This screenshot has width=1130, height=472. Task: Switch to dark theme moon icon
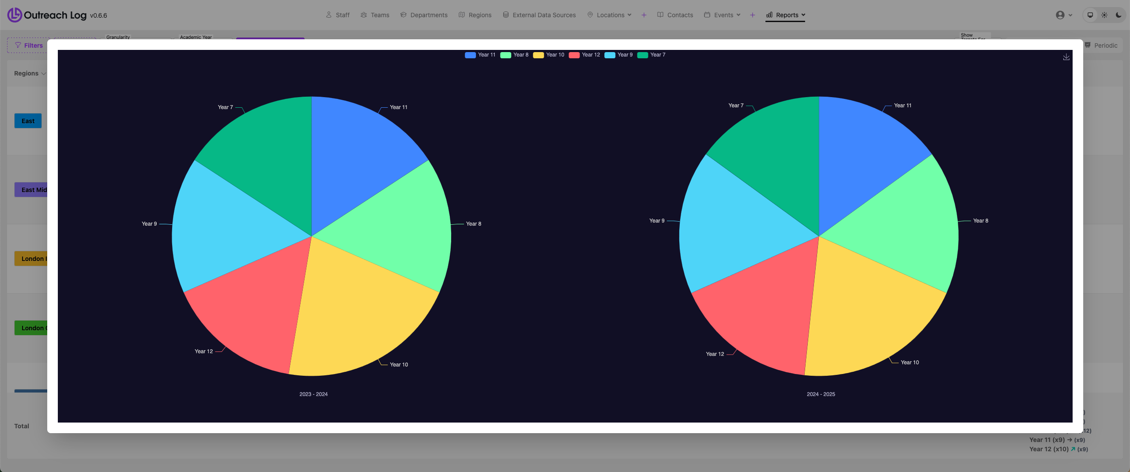[x=1119, y=15]
